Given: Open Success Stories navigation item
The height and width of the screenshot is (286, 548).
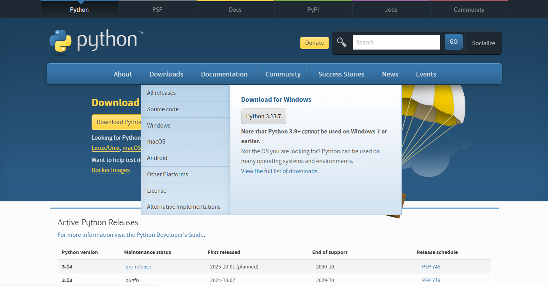Looking at the screenshot, I should coord(341,74).
